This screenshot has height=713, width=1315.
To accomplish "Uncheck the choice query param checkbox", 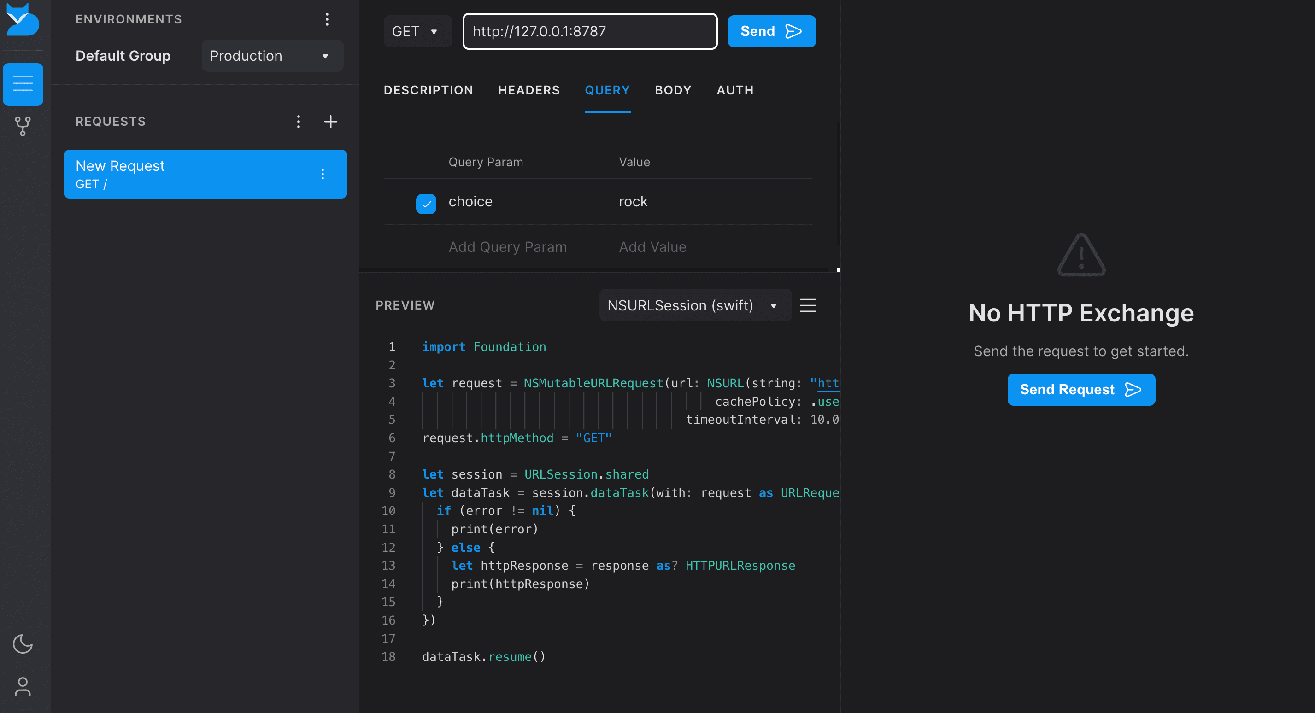I will pos(426,204).
